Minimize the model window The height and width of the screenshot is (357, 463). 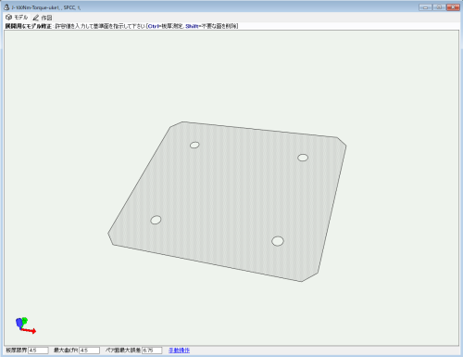[x=425, y=7]
